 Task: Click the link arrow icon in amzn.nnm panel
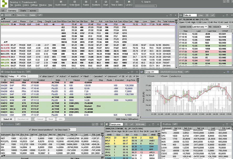(132, 124)
